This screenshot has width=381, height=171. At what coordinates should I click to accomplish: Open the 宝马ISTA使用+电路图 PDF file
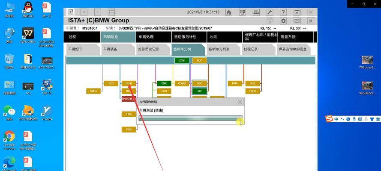(x=28, y=141)
